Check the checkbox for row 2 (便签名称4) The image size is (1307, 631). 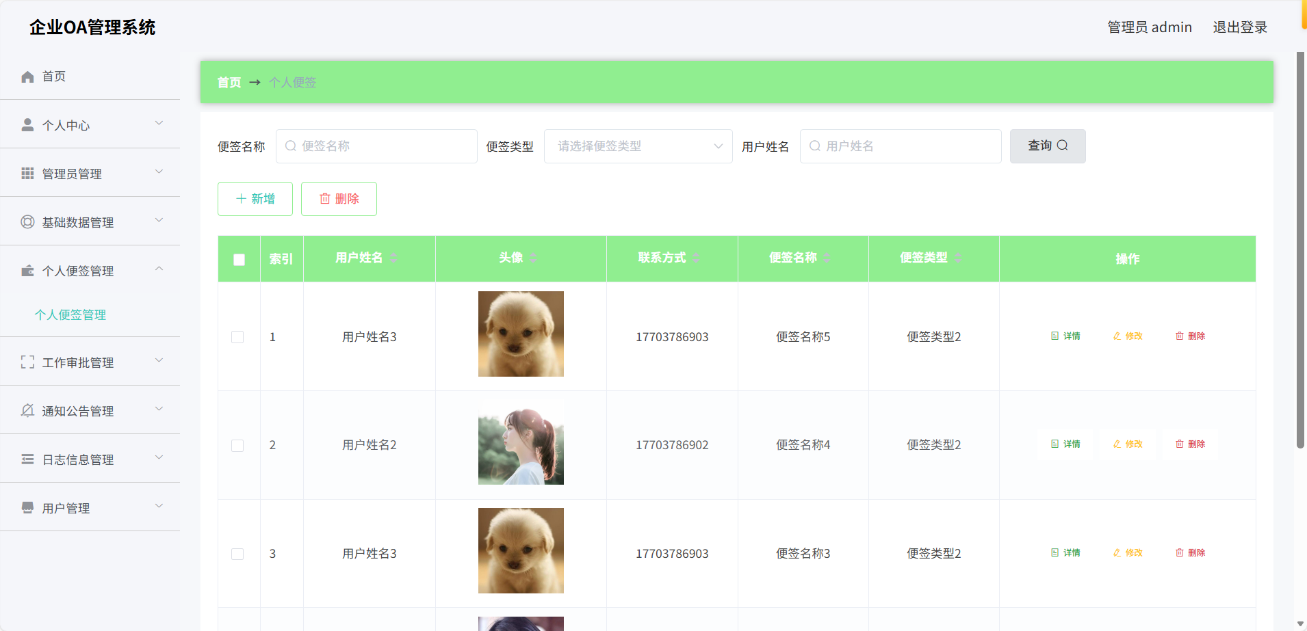(237, 445)
